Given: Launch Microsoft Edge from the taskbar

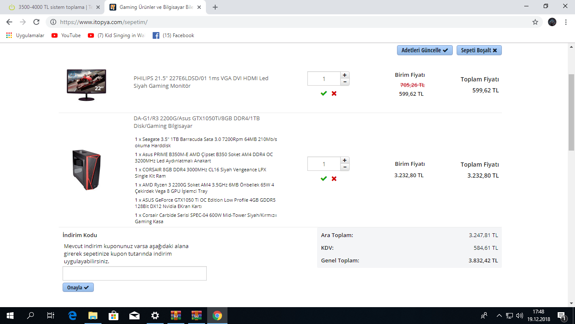Looking at the screenshot, I should pyautogui.click(x=72, y=316).
